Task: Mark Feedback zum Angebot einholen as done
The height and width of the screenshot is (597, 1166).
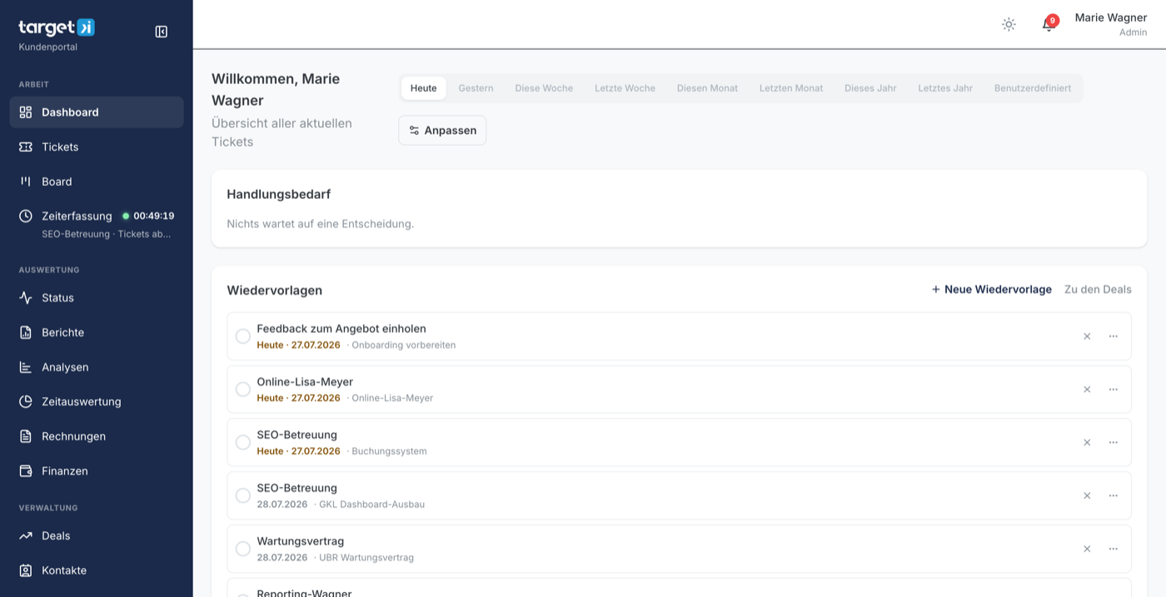Action: click(243, 336)
